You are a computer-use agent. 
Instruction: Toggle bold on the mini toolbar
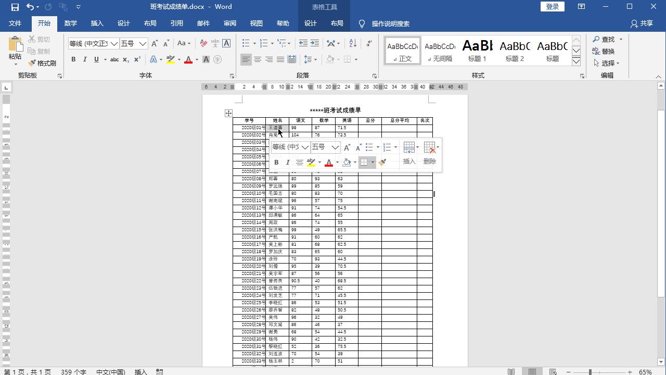[x=276, y=162]
